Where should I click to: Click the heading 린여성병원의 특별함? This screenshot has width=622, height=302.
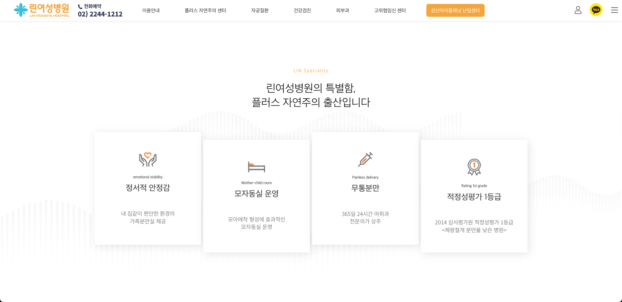[311, 88]
